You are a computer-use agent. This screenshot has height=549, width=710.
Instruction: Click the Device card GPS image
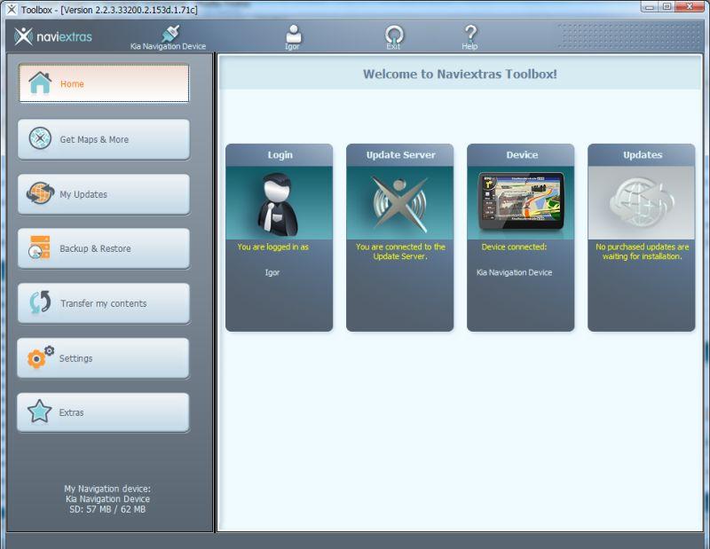click(x=521, y=203)
